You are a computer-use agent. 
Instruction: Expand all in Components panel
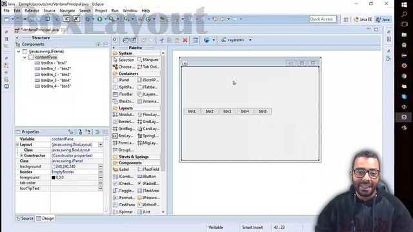[x=98, y=44]
